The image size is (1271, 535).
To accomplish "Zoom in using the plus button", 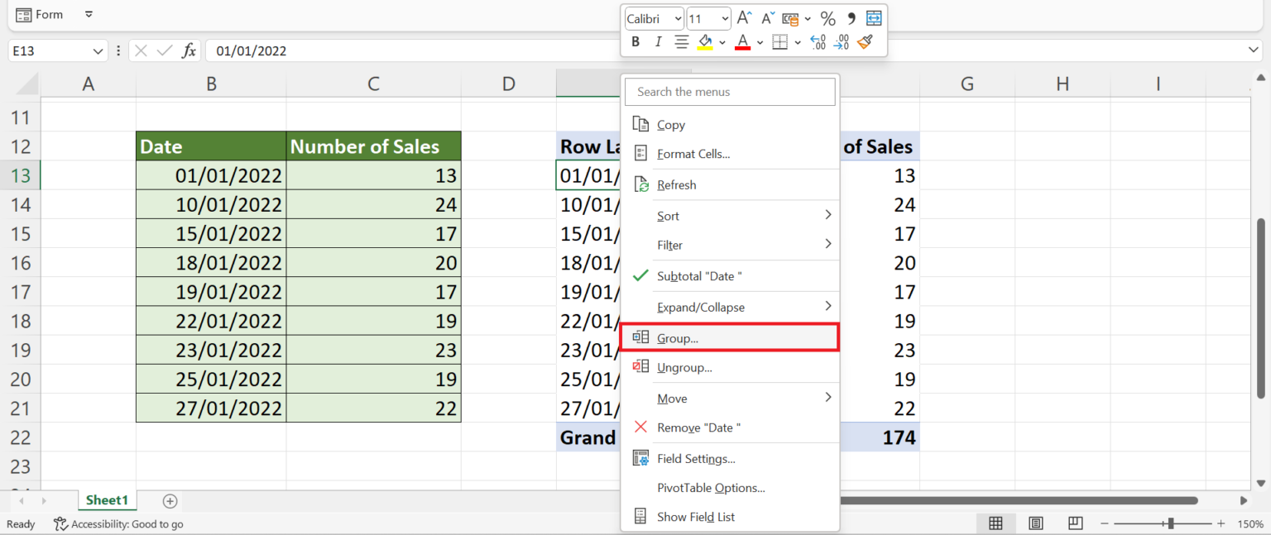I will pos(1220,523).
